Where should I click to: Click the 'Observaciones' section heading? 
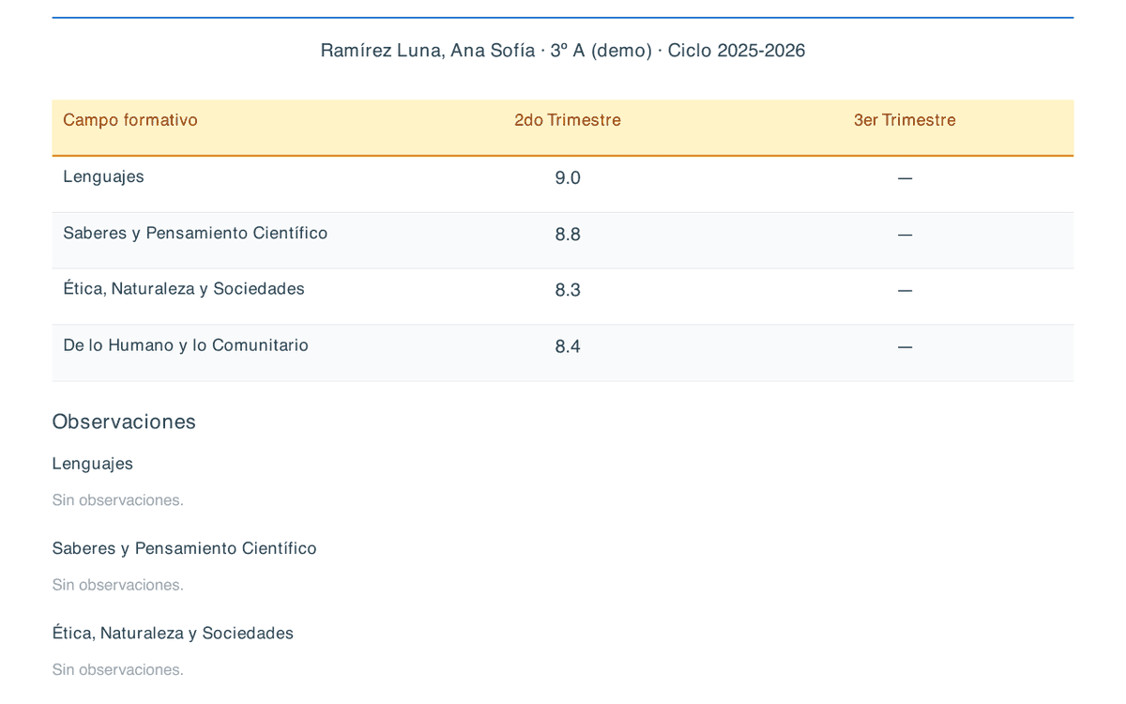coord(124,421)
